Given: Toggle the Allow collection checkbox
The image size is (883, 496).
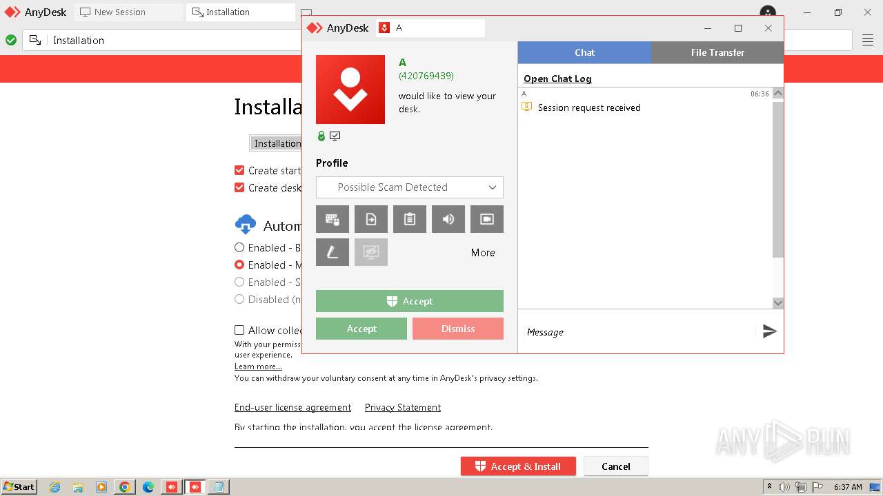Looking at the screenshot, I should tap(239, 330).
